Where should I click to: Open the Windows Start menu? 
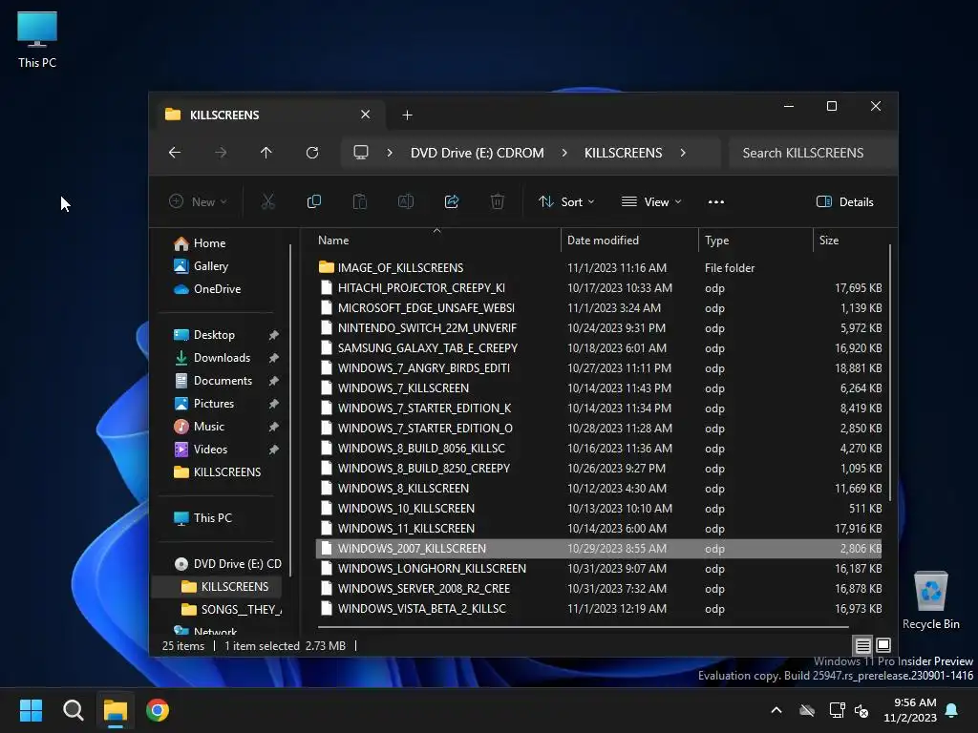click(x=31, y=710)
